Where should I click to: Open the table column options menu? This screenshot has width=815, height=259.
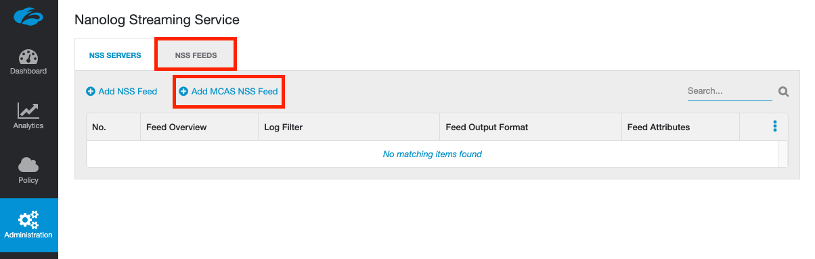point(775,126)
